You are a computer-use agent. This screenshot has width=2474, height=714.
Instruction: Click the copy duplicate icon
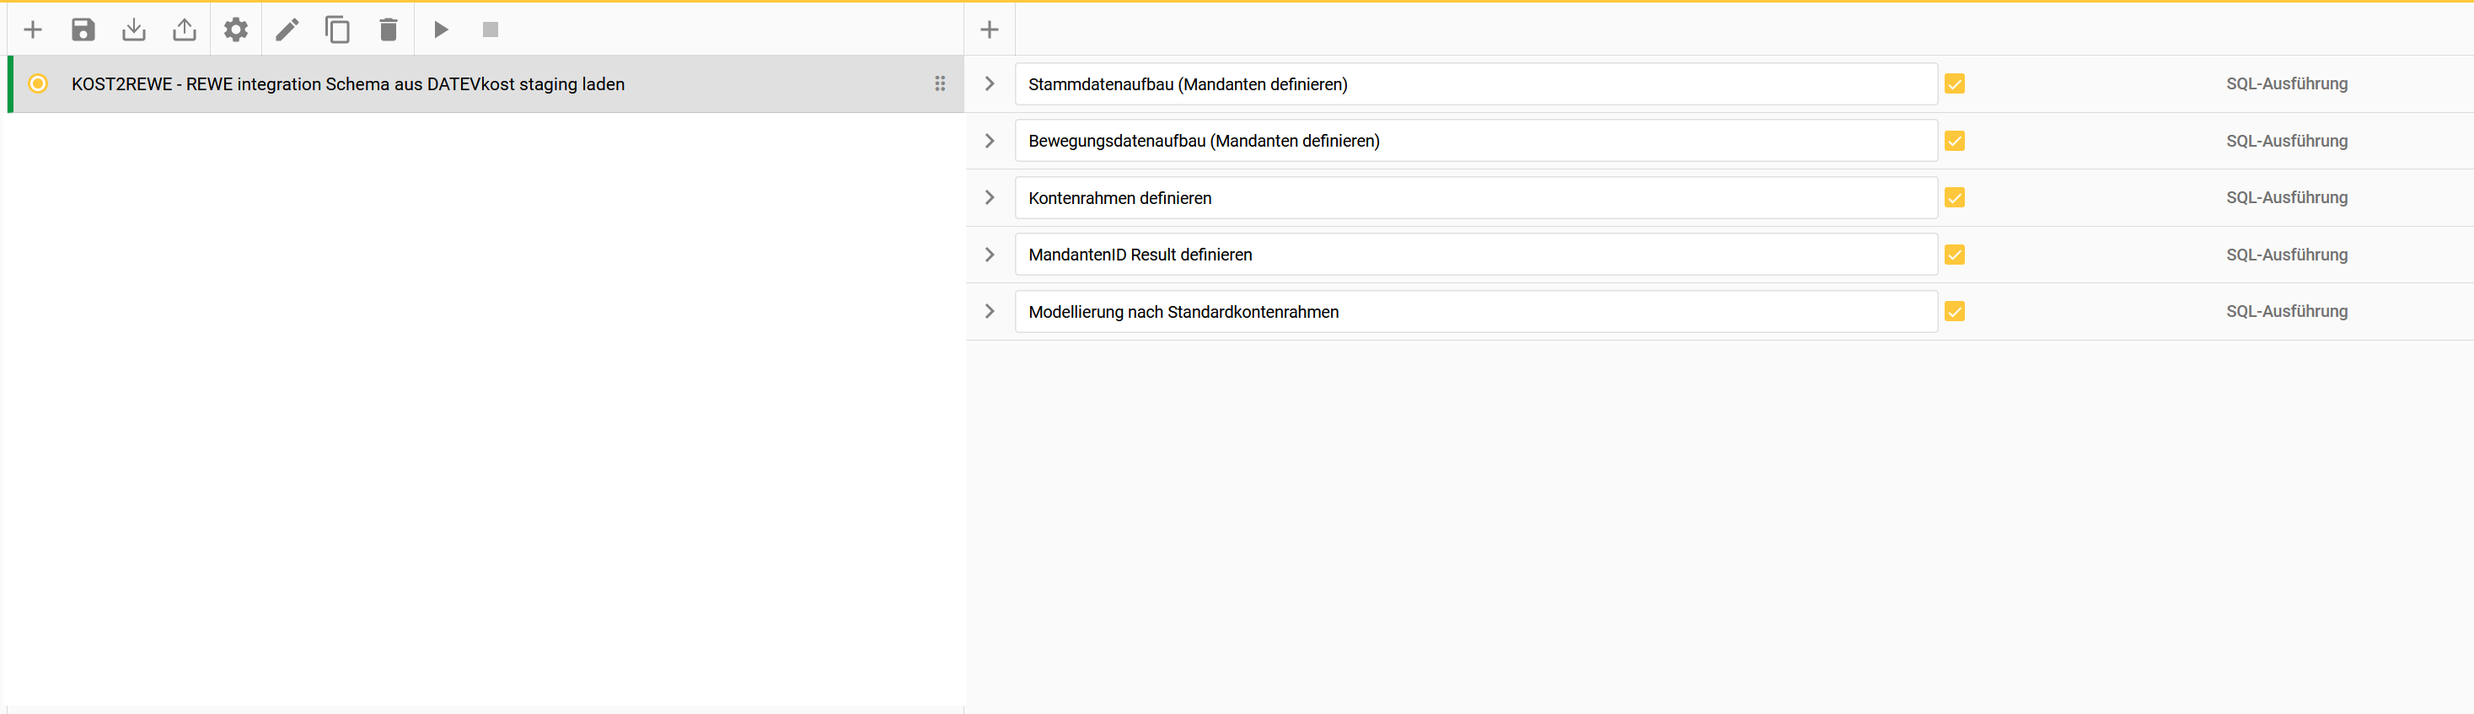pos(337,30)
